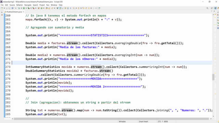This screenshot has height=123, width=219.
Task: Toggle Skip All Breakpoints
Action: pos(16,8)
